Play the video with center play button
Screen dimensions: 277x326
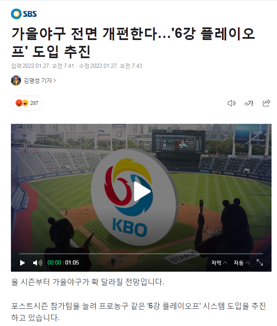(142, 191)
